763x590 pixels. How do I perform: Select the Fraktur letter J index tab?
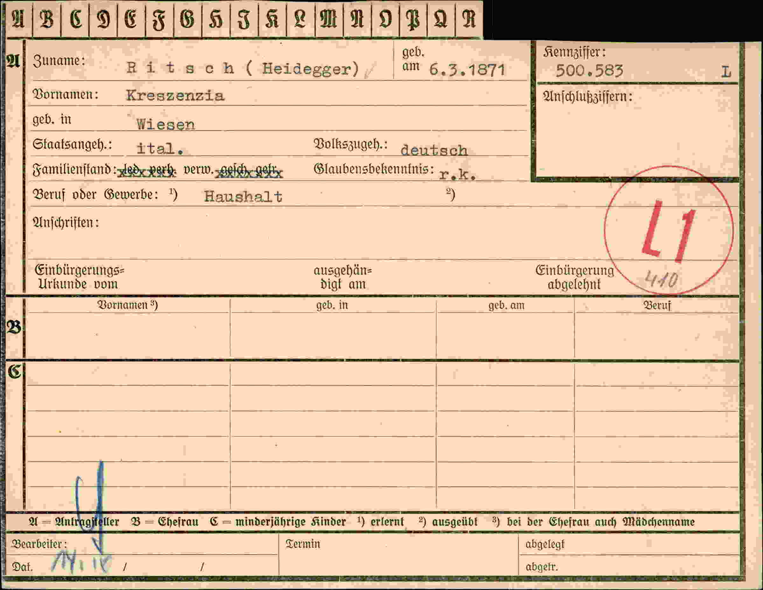point(244,19)
